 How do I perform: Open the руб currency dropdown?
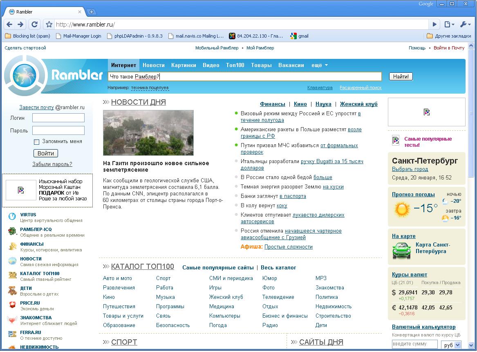pos(452,345)
